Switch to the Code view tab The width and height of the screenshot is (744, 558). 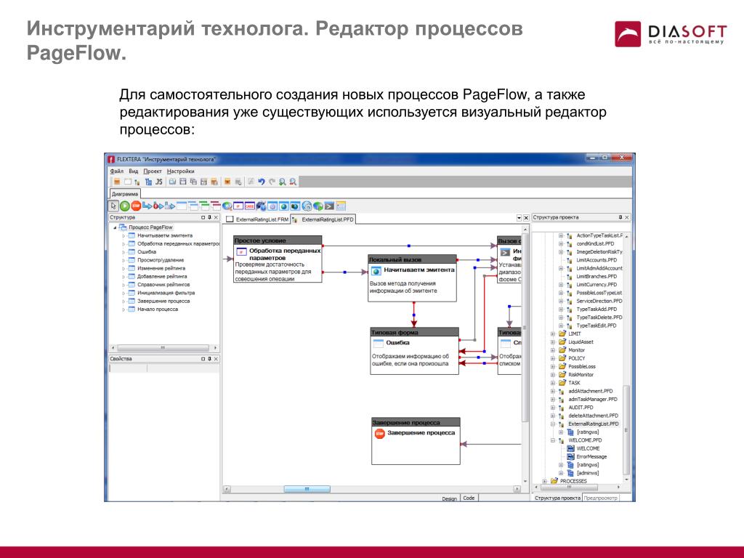[x=469, y=498]
